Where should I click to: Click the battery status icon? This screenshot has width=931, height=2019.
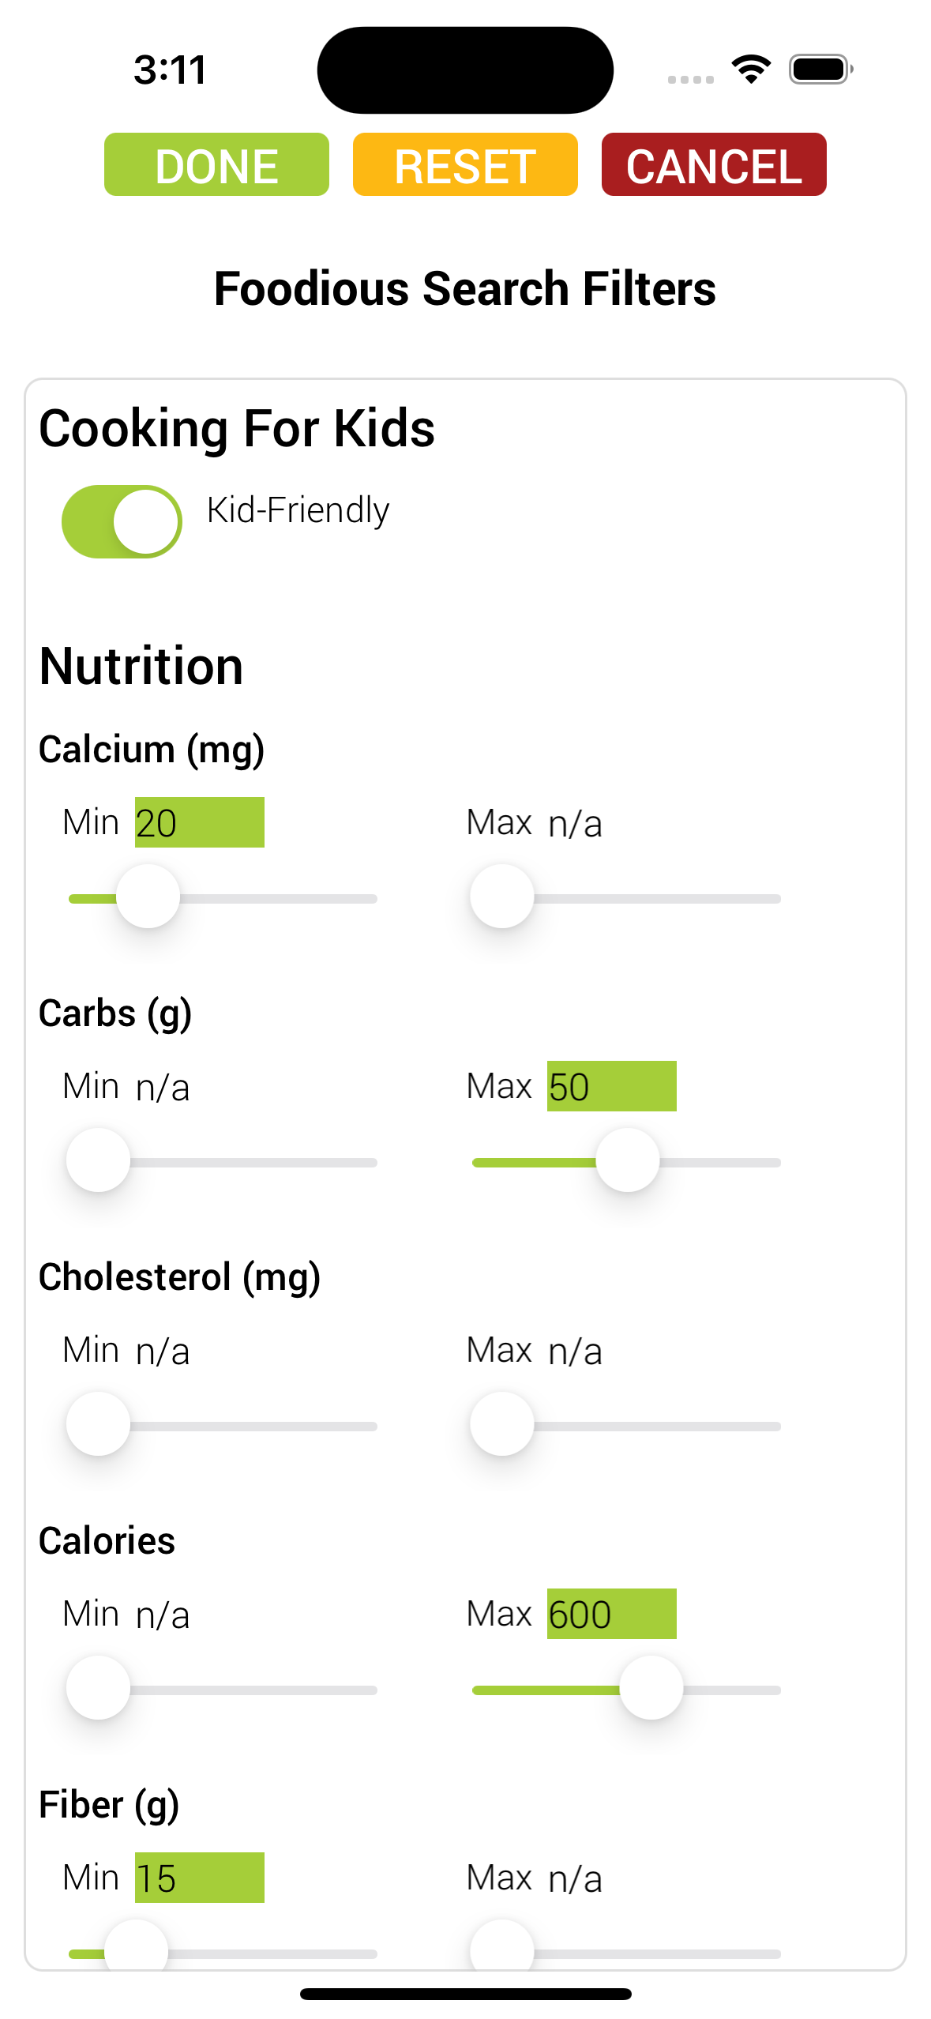tap(821, 70)
